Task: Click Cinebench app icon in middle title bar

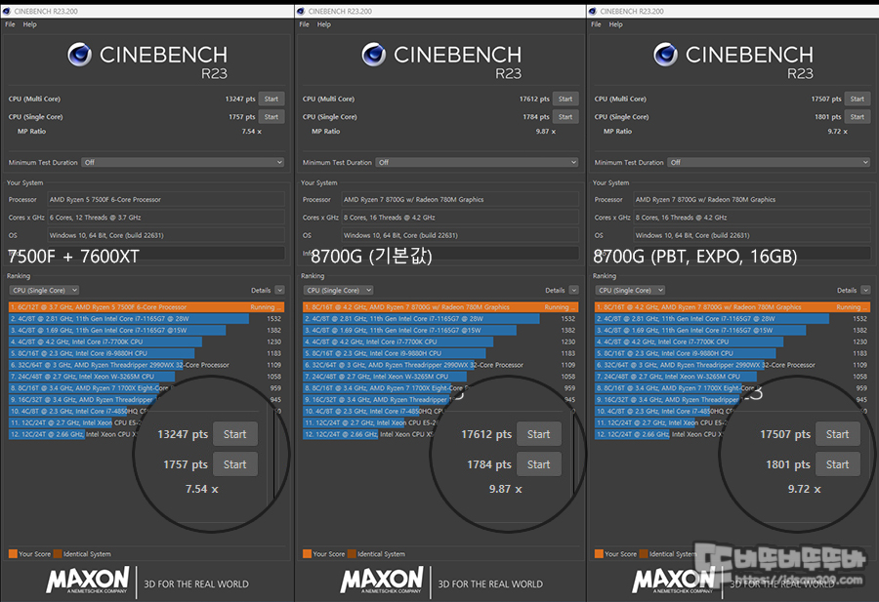Action: click(x=301, y=11)
